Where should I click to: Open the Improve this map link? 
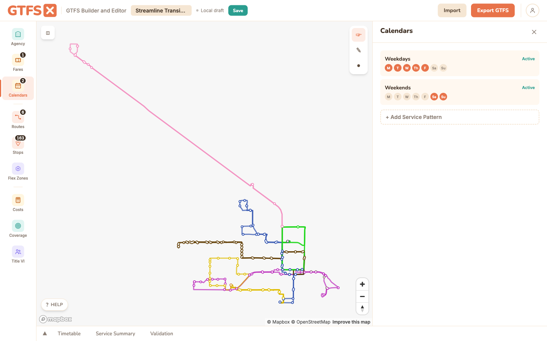pyautogui.click(x=351, y=322)
